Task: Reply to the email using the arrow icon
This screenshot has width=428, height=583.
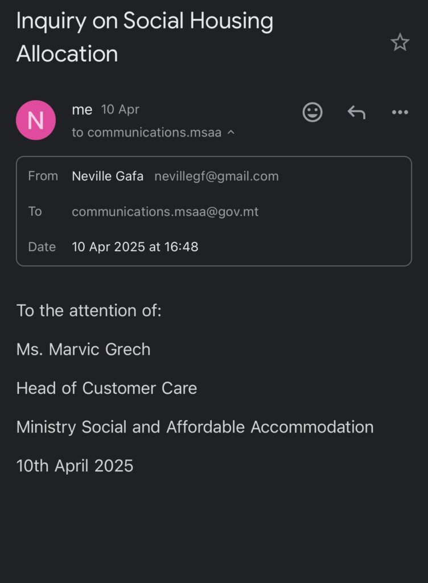Action: pyautogui.click(x=357, y=112)
